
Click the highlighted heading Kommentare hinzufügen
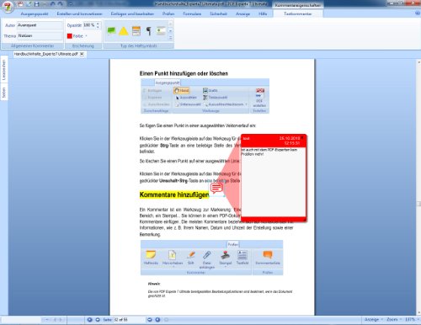(x=174, y=194)
